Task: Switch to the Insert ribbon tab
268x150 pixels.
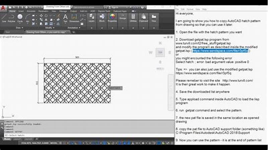Action: [x=21, y=11]
